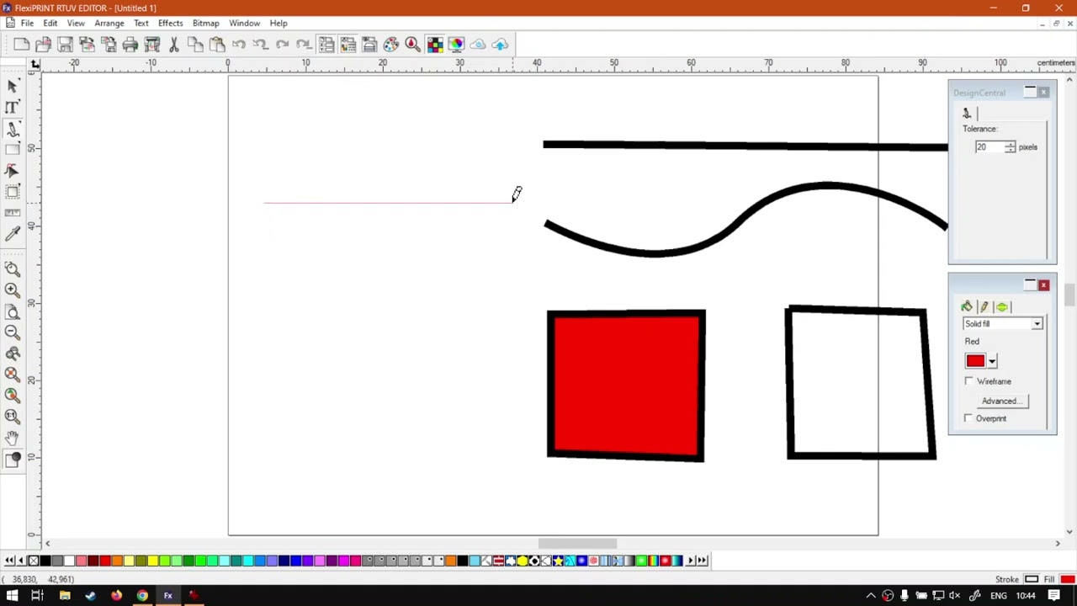Click the Tolerance value input field
Viewport: 1077px width, 606px height.
coord(989,147)
